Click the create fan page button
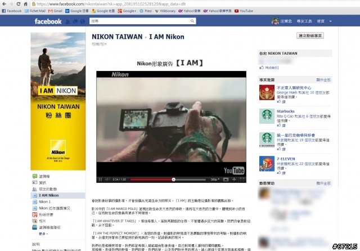This screenshot has height=251, width=360. point(310,35)
